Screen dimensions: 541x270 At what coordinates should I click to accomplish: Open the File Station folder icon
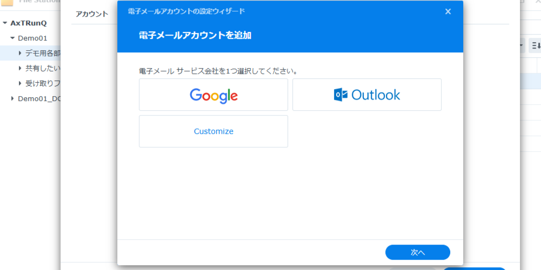click(7, 2)
